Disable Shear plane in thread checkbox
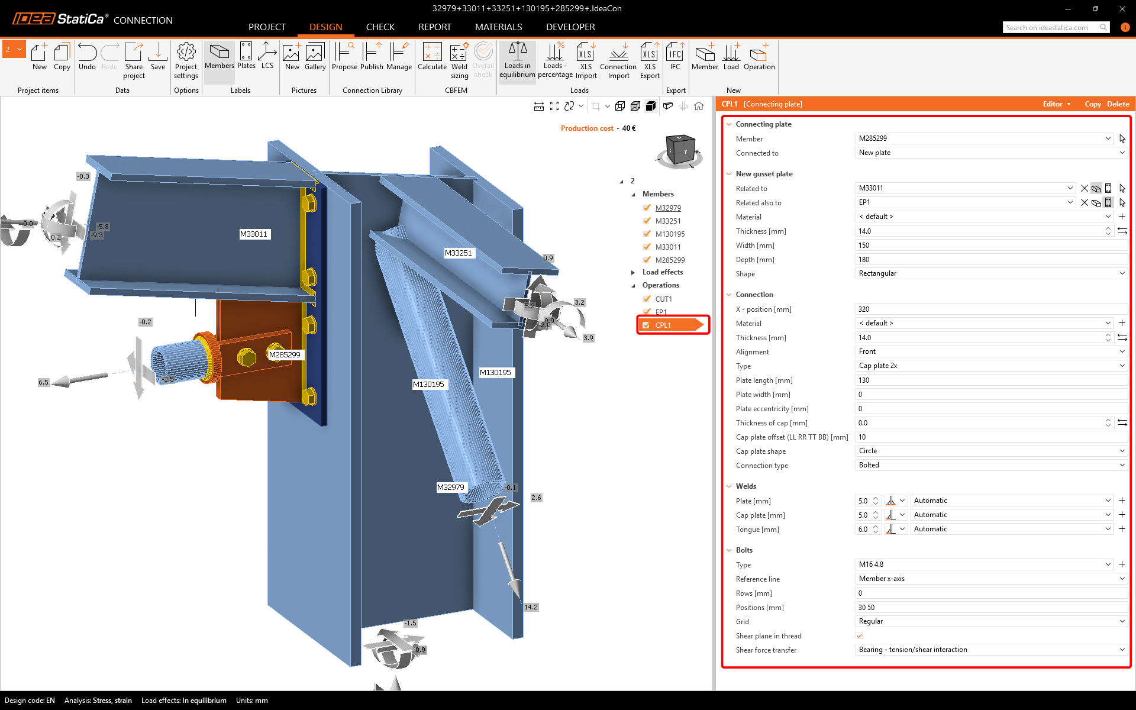This screenshot has height=710, width=1136. point(859,635)
